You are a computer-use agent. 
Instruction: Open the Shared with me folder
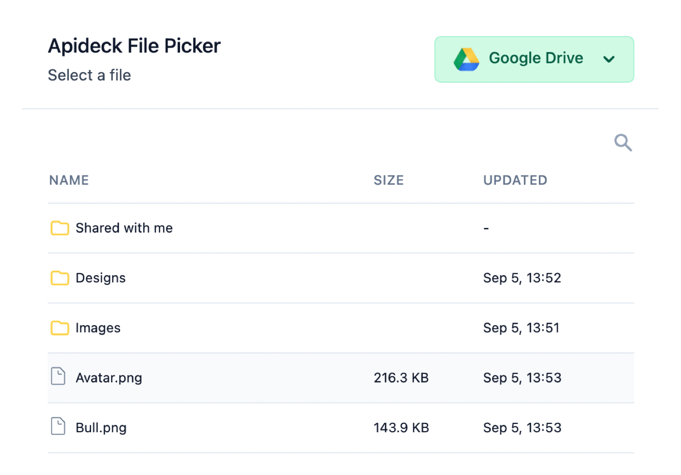coord(124,228)
